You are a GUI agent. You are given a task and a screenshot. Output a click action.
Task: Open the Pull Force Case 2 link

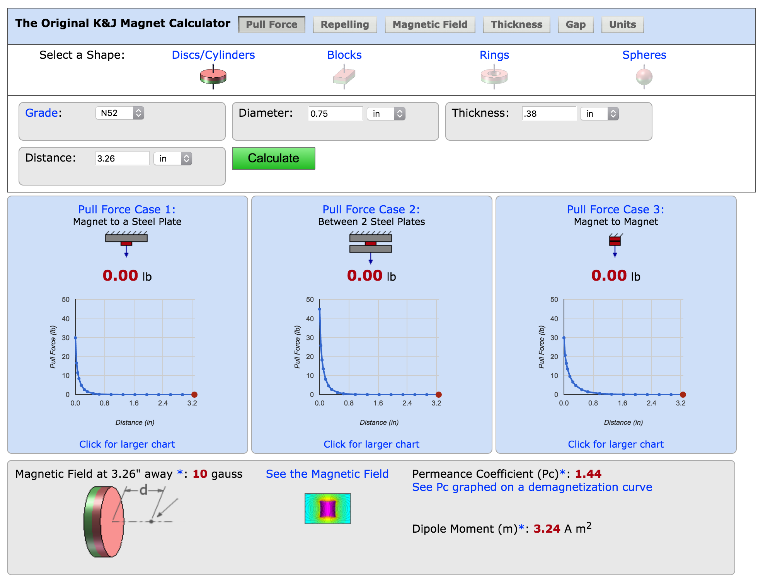click(371, 209)
